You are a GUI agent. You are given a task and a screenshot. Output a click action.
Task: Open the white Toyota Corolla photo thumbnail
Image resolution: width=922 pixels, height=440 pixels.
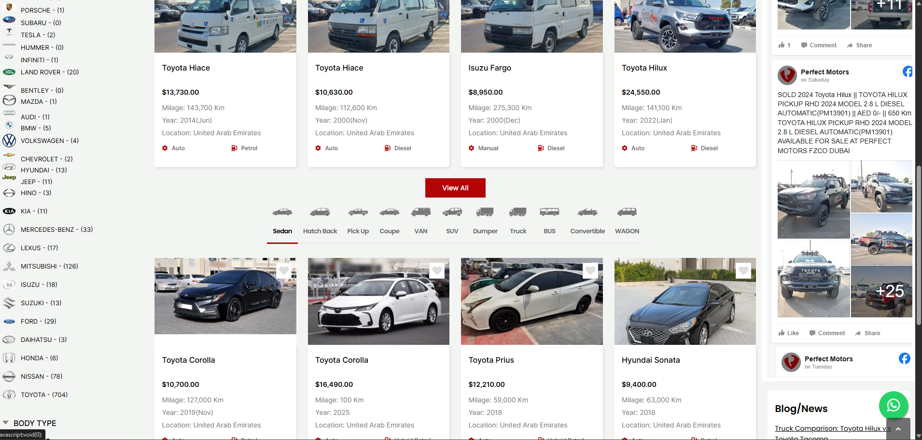pyautogui.click(x=378, y=301)
